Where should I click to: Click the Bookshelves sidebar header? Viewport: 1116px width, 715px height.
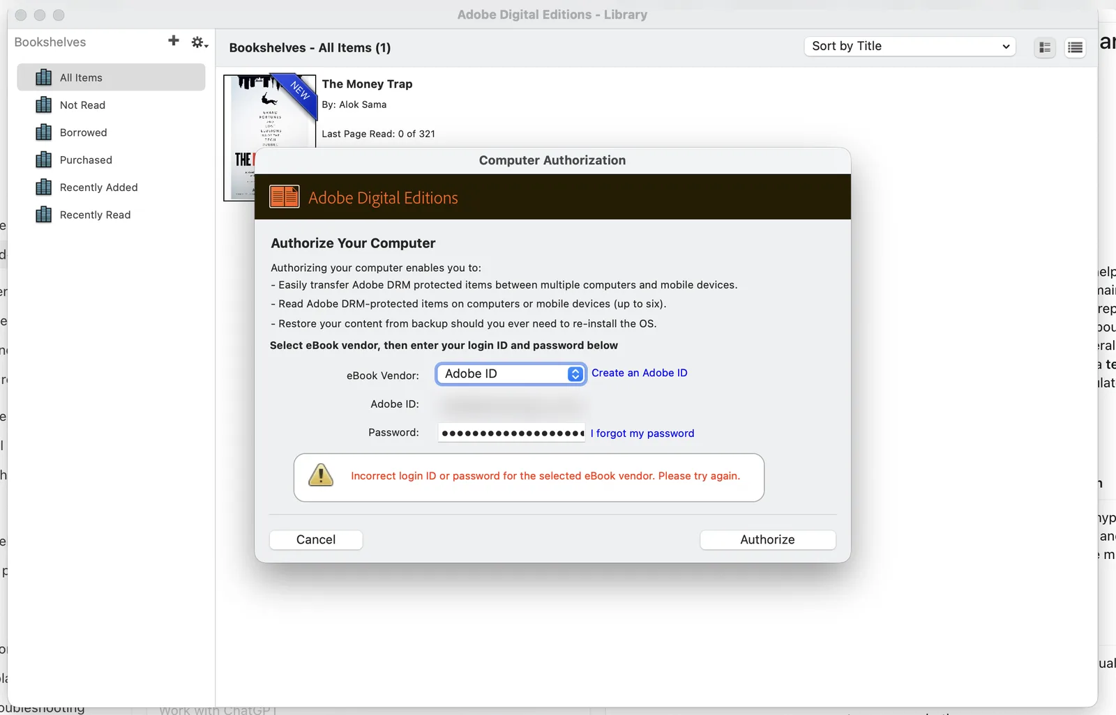(x=50, y=43)
